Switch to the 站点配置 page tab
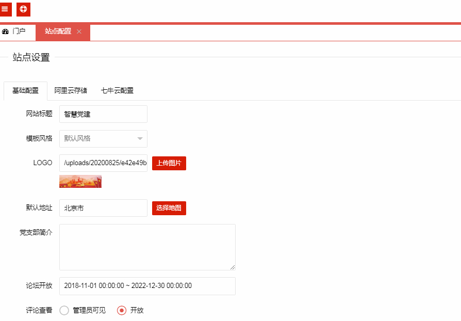The width and height of the screenshot is (461, 321). (x=58, y=31)
